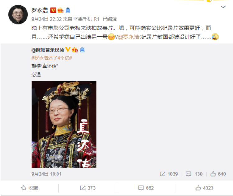
Task: Click the @罗永浩 mention in post text
Action: click(x=128, y=37)
